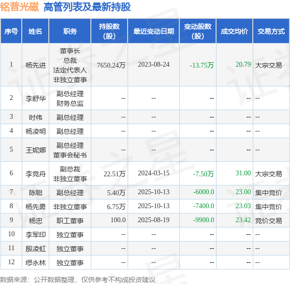This screenshot has width=290, height=284.
Task: Click row number 12
Action: (11, 262)
